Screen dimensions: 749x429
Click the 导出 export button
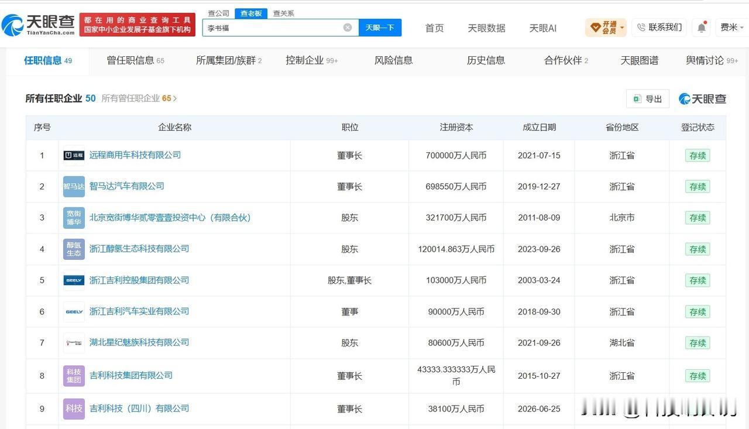[648, 99]
